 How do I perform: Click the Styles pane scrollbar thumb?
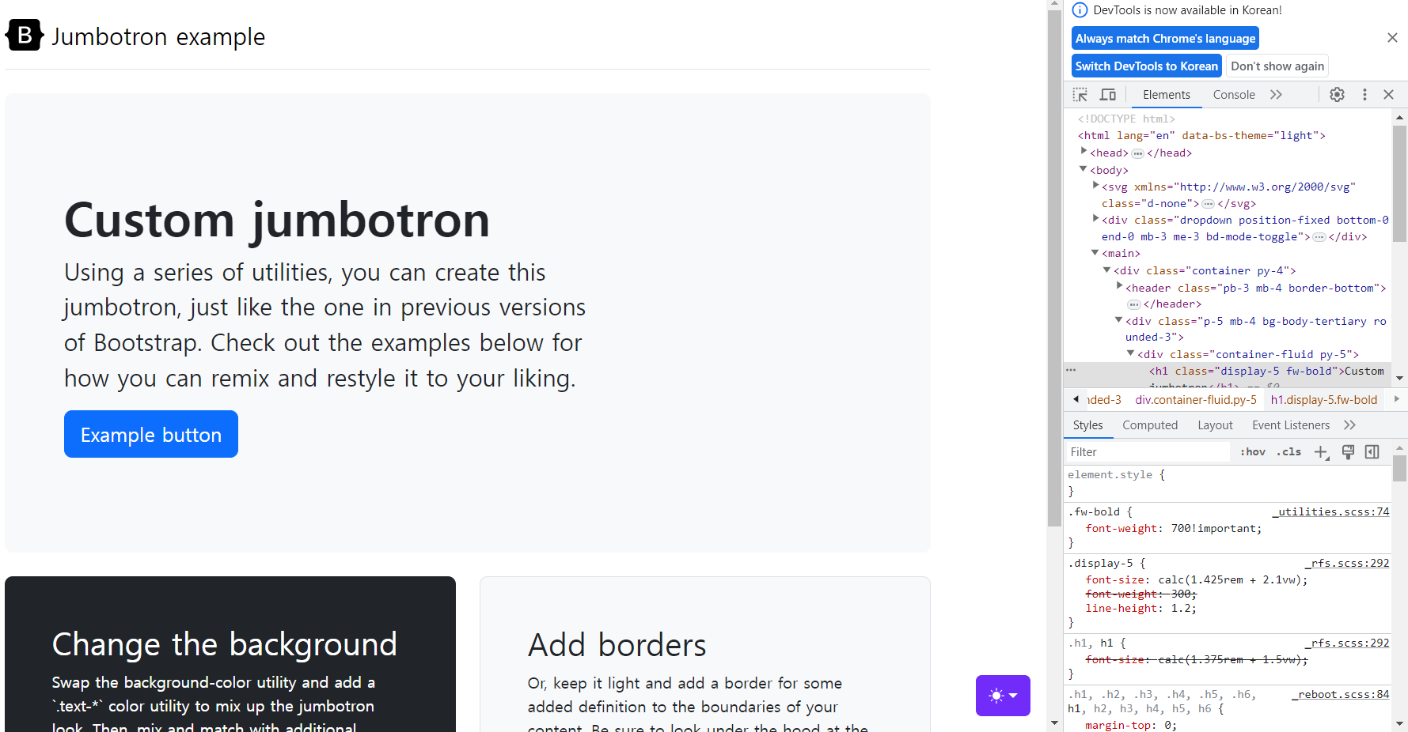click(x=1399, y=468)
